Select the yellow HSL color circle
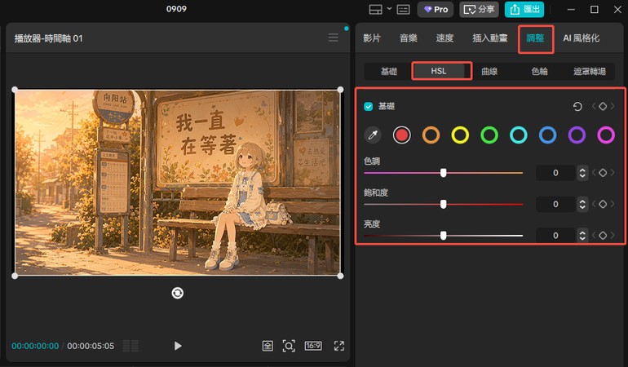The width and height of the screenshot is (628, 367). click(460, 135)
